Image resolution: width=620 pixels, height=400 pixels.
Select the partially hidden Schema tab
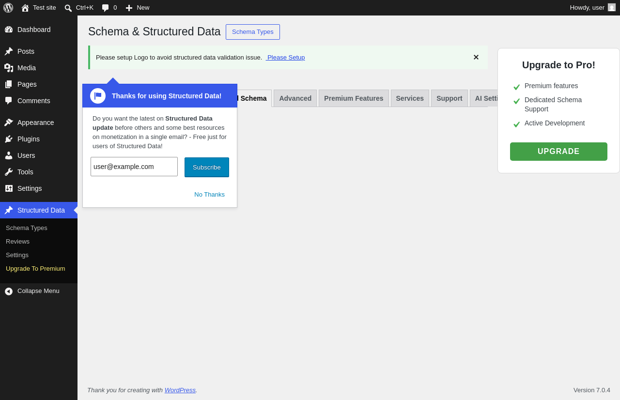[254, 98]
